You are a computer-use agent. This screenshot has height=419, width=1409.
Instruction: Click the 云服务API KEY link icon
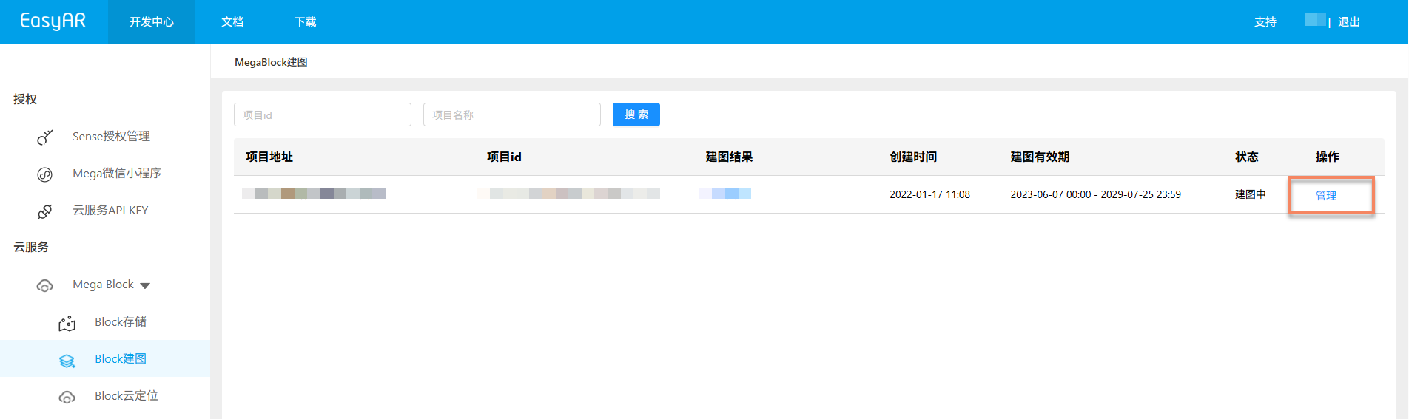(45, 211)
